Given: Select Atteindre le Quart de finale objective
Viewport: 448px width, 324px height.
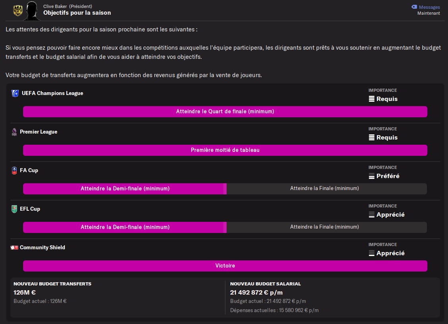Looking at the screenshot, I should (225, 112).
